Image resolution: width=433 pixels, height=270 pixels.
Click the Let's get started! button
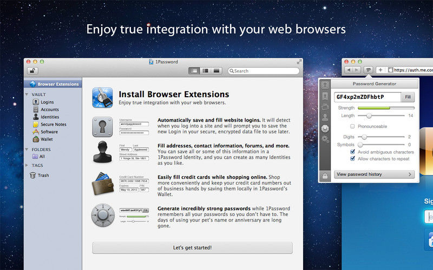pos(192,248)
